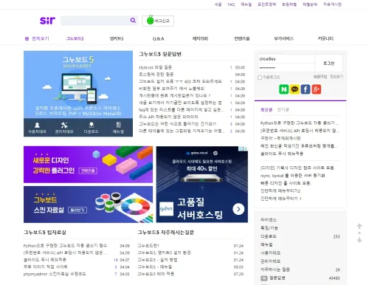369x285 pixels.
Task: Focus the site search input field
Action: click(x=95, y=21)
